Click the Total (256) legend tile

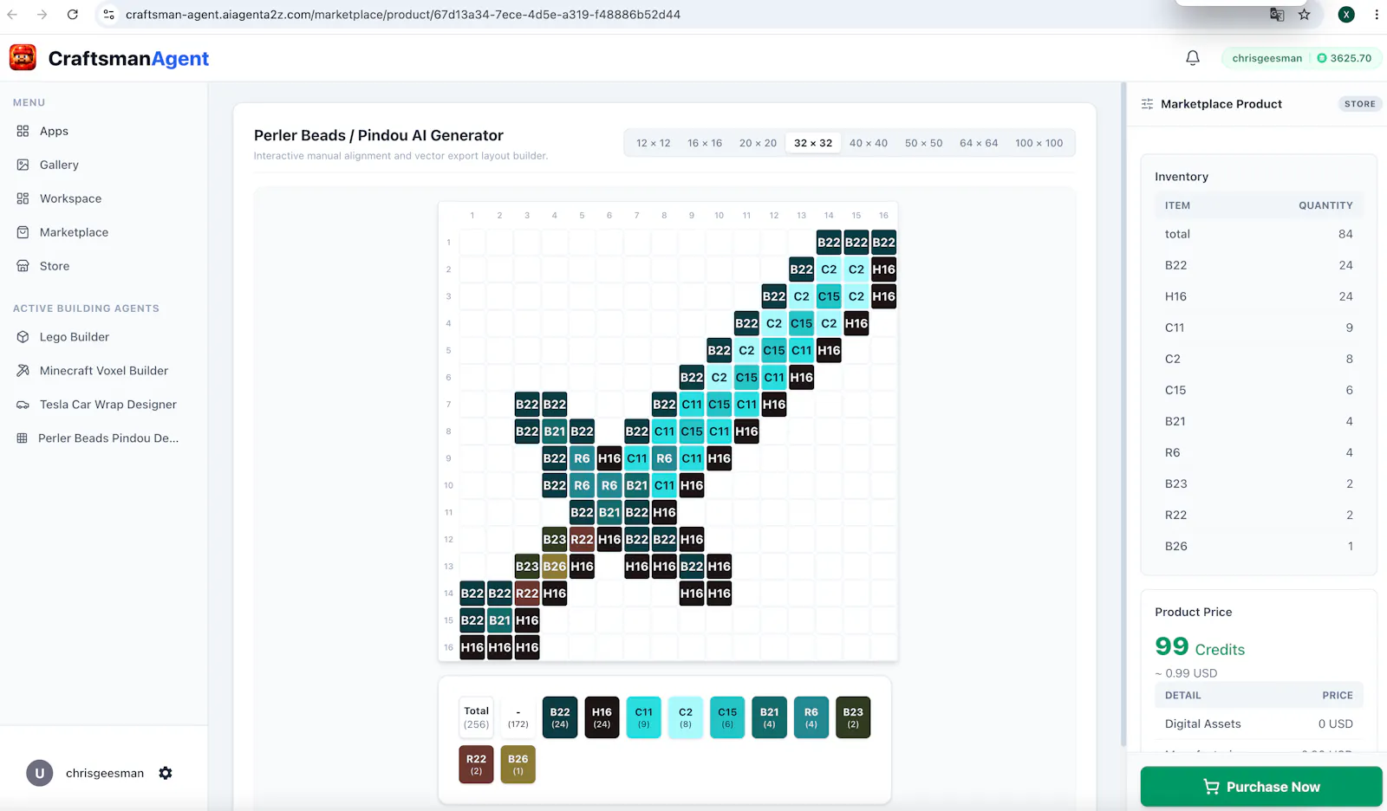[x=476, y=717]
